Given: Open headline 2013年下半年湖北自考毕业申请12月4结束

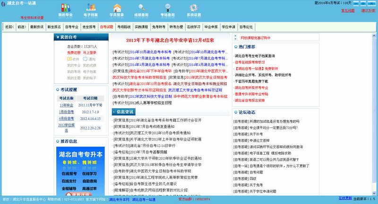Looking at the screenshot, I should tap(170, 41).
